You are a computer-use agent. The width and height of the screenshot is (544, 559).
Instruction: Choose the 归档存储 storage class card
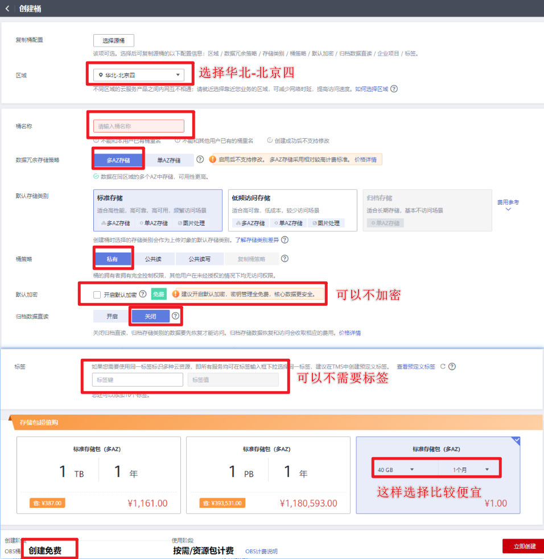click(427, 210)
